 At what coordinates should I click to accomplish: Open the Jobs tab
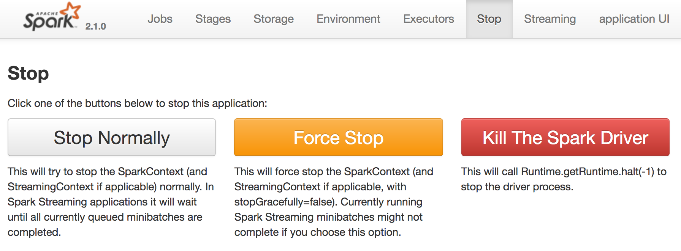click(160, 19)
